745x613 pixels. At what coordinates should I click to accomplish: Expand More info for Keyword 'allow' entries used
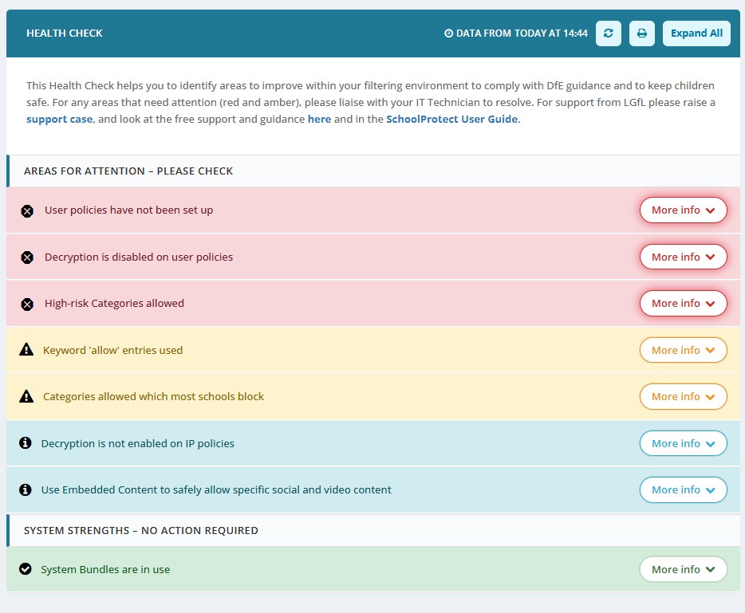click(x=683, y=350)
